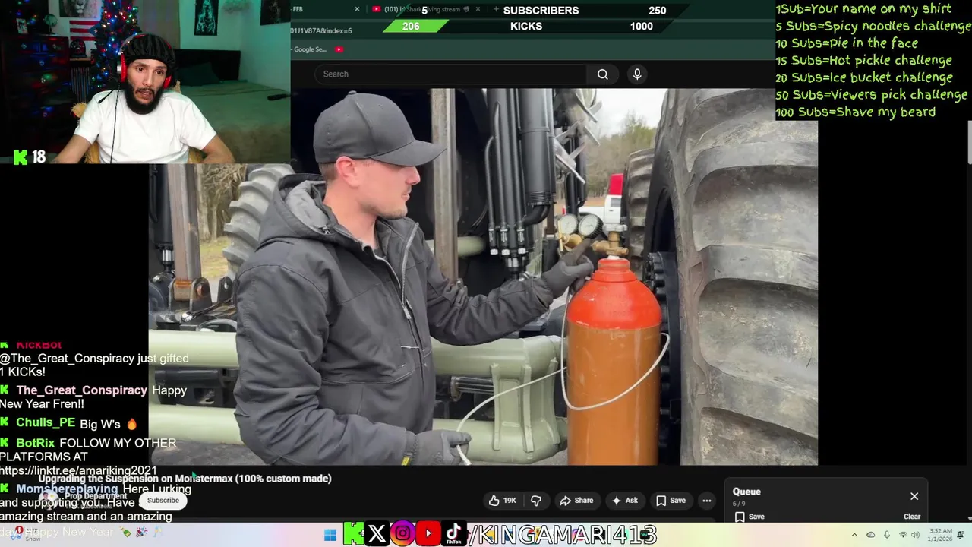The image size is (972, 547).
Task: Open linktr.ee link in BotRix chat message
Action: click(x=79, y=471)
